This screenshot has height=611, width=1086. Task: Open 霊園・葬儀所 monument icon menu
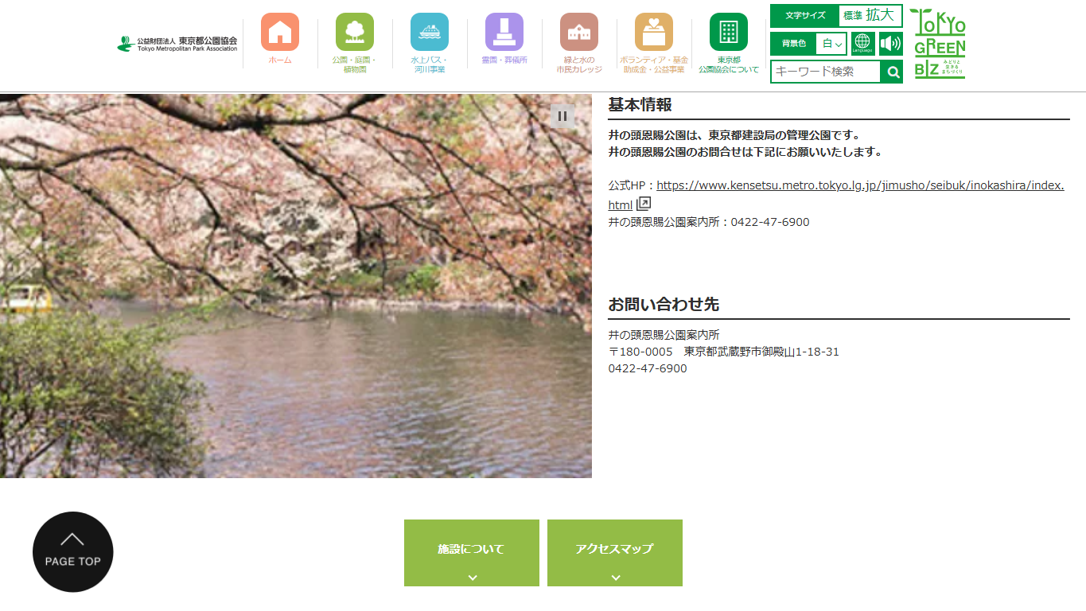504,33
